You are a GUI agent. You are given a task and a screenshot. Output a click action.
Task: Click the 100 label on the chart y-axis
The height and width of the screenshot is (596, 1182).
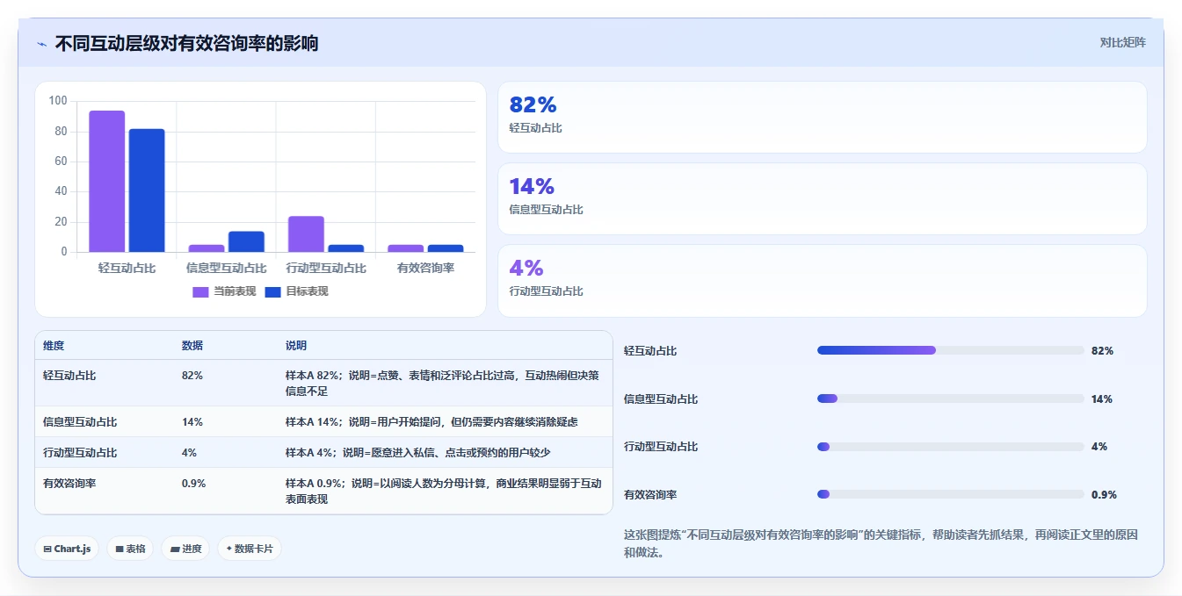pos(58,101)
